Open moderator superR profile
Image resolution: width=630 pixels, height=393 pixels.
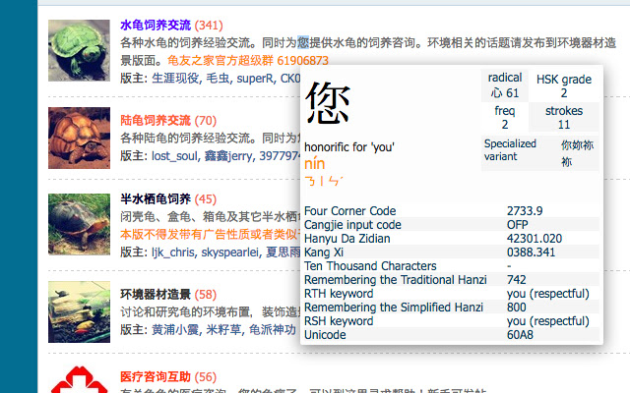click(255, 79)
